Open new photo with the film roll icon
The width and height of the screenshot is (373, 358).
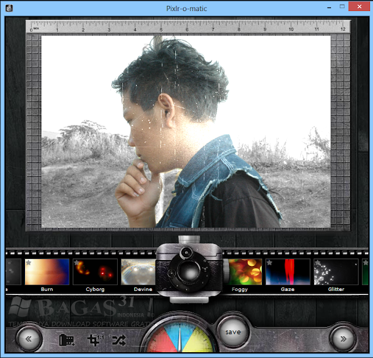click(66, 340)
